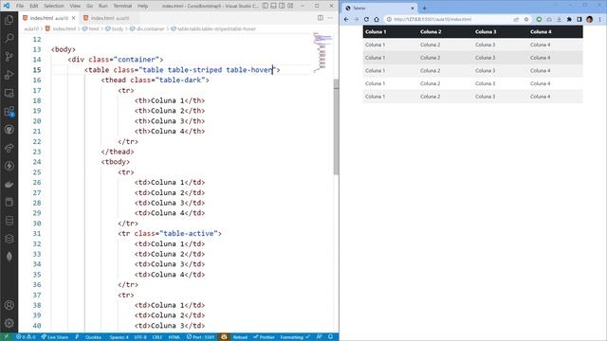The height and width of the screenshot is (341, 607).
Task: Click the editor vertical scrollbar
Action: tap(336, 128)
